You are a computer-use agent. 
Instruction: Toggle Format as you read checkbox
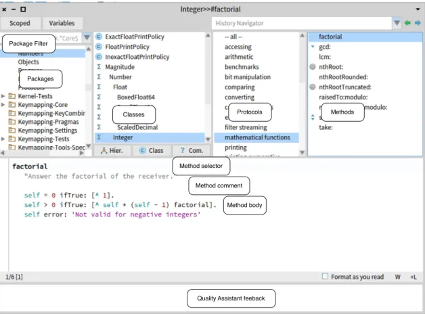pyautogui.click(x=325, y=276)
